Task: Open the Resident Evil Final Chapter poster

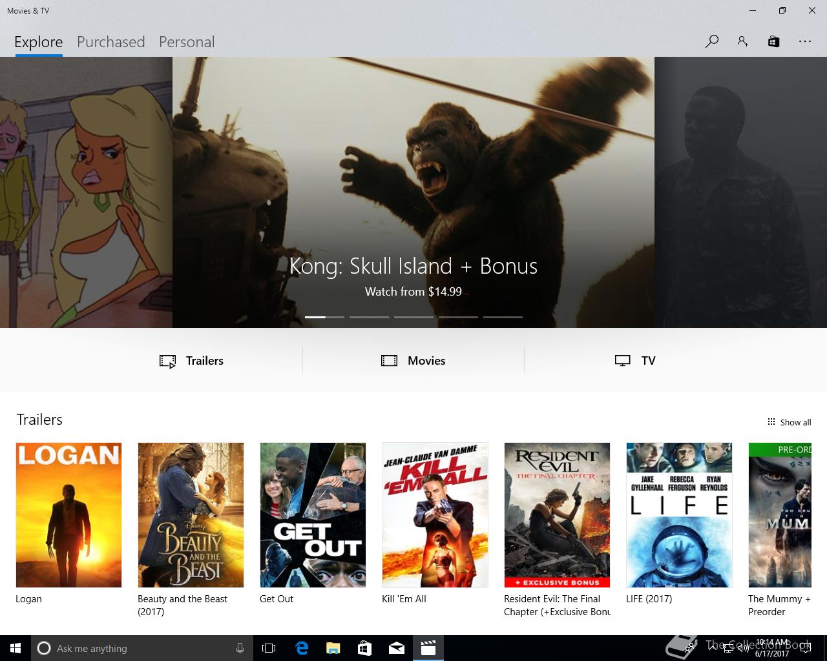Action: (x=557, y=515)
